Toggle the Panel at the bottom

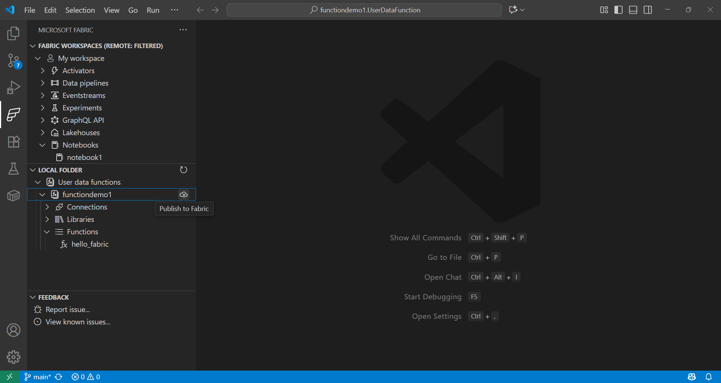[633, 10]
